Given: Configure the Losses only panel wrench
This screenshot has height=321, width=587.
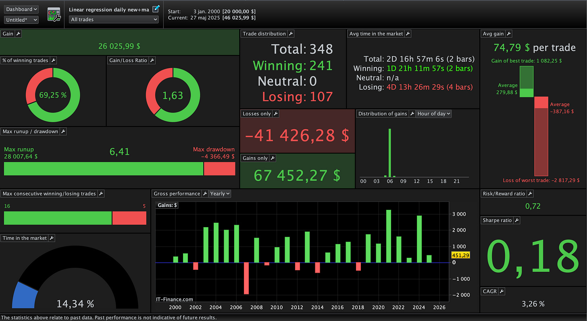Looking at the screenshot, I should pos(276,114).
